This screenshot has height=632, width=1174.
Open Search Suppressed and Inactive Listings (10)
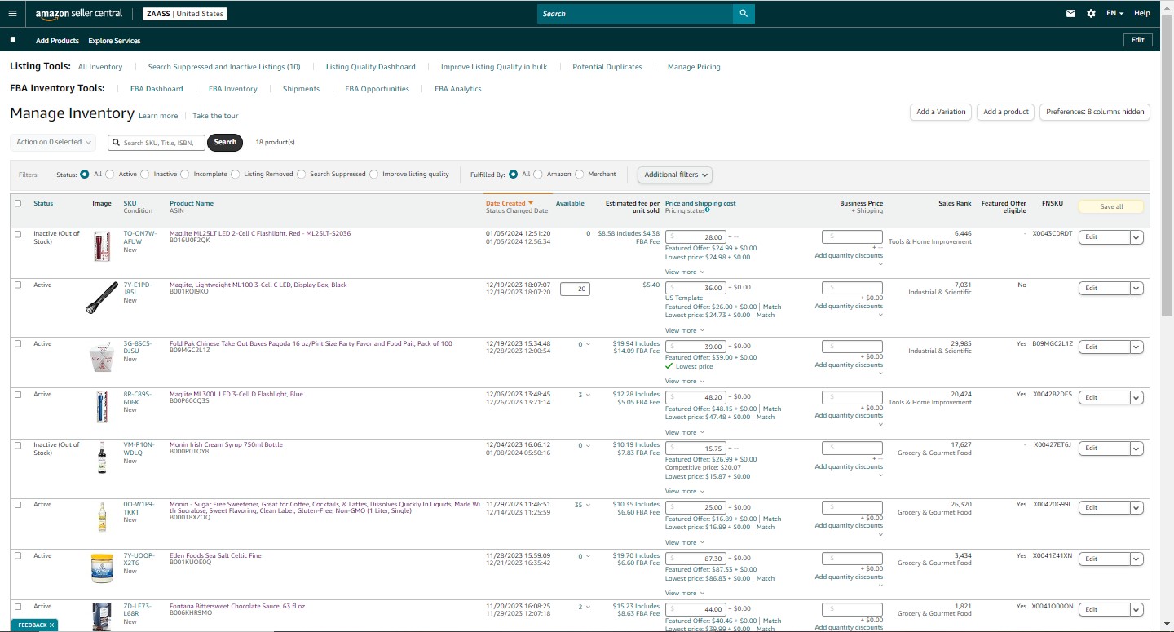[224, 67]
